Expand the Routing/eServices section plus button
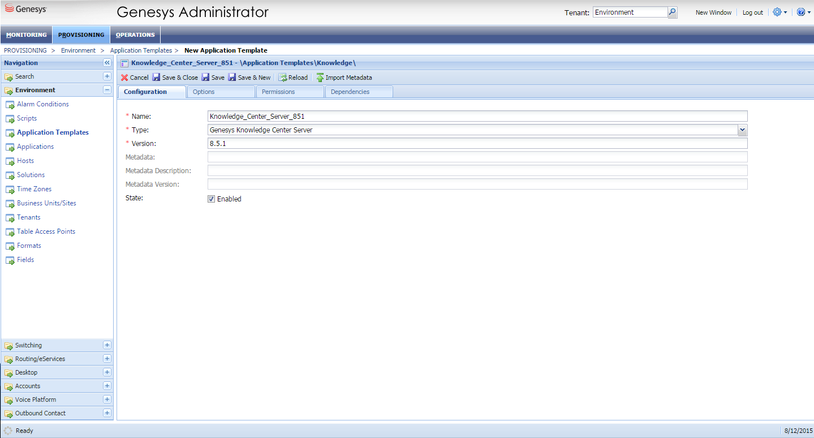This screenshot has height=438, width=814. click(107, 359)
